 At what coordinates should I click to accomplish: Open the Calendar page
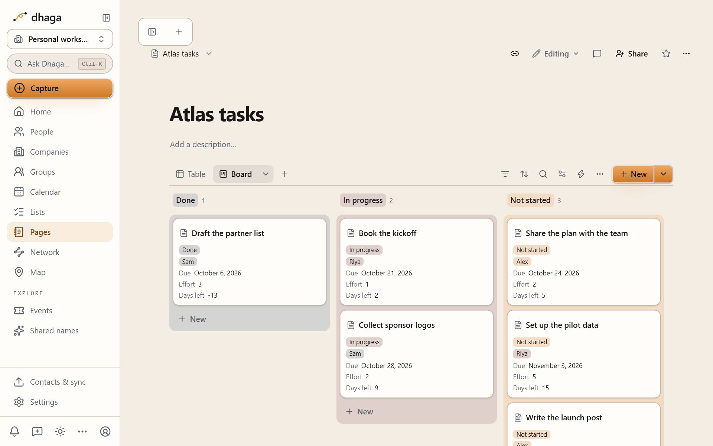60,192
